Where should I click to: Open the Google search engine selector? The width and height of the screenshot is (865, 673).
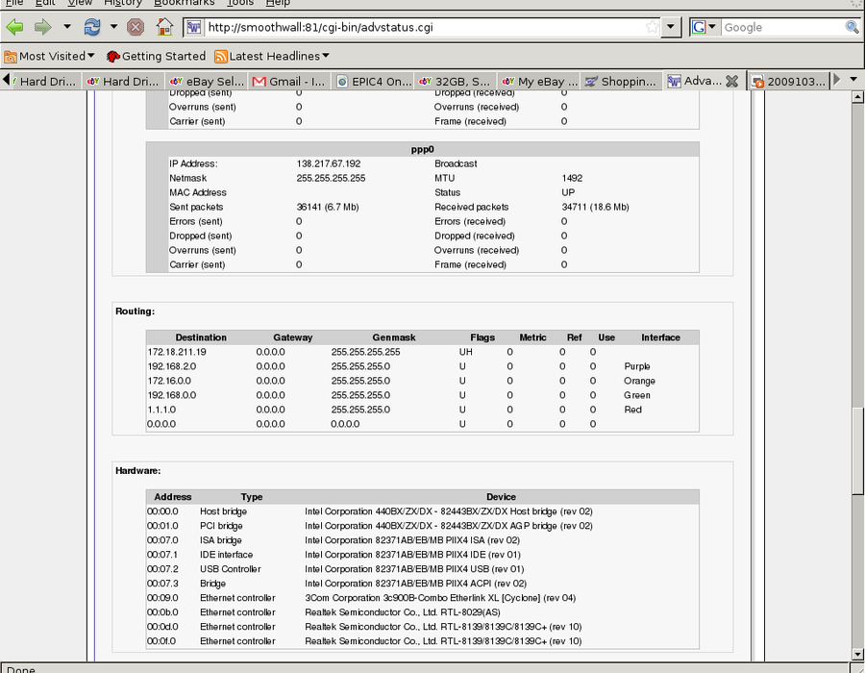pos(704,27)
